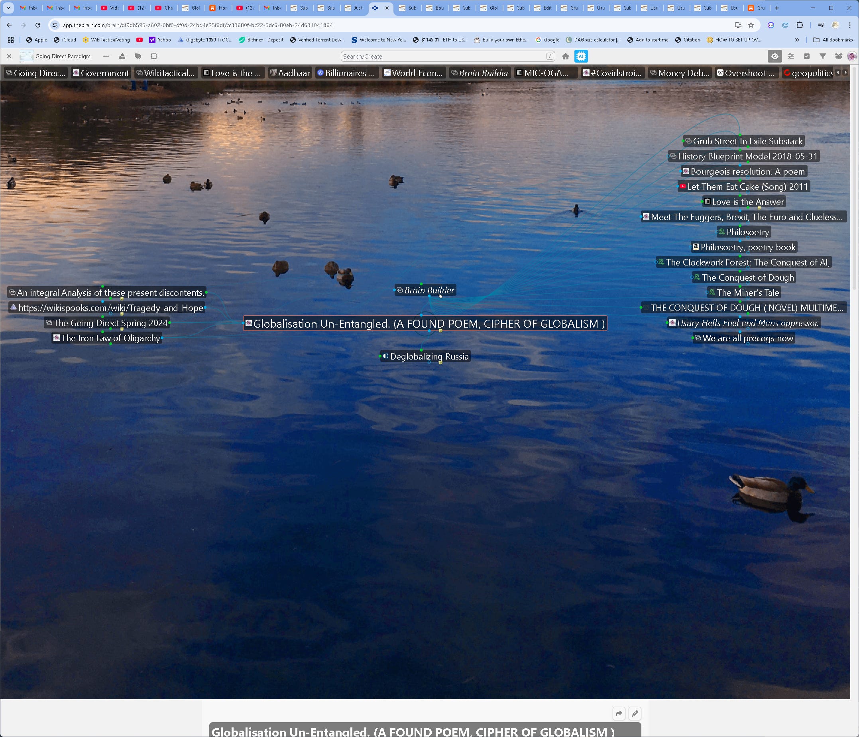The image size is (859, 737).
Task: Select the pinned Money Debt thought
Action: tap(680, 73)
